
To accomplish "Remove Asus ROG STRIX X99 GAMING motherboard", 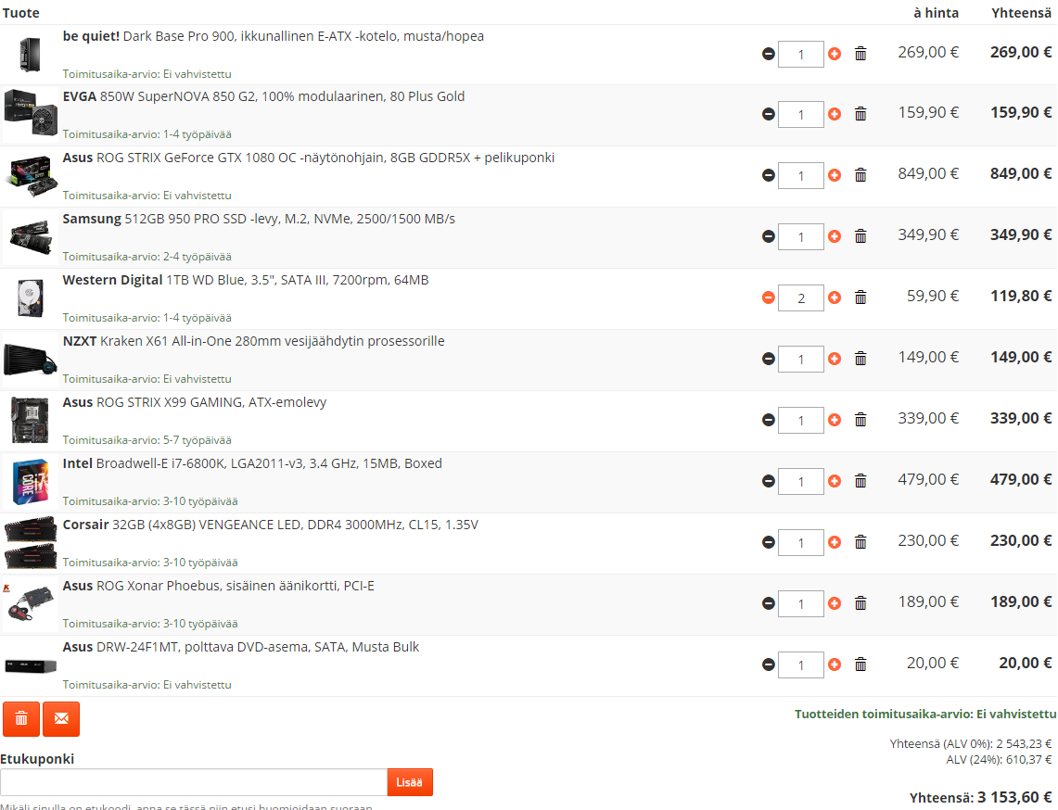I will (860, 420).
